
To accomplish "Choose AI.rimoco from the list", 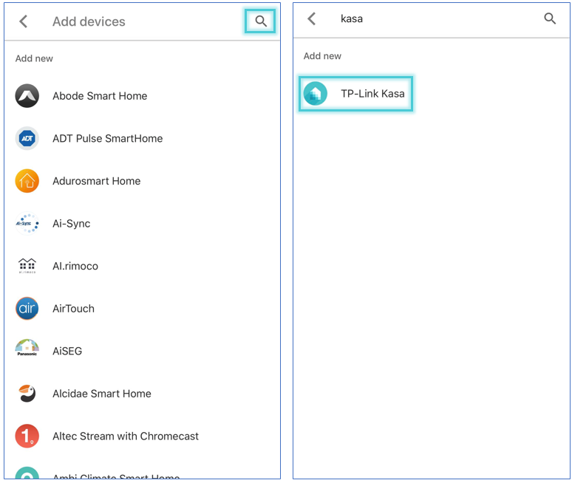I will (143, 266).
